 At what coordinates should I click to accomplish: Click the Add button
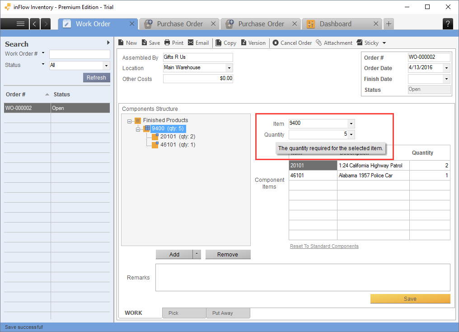pyautogui.click(x=174, y=254)
